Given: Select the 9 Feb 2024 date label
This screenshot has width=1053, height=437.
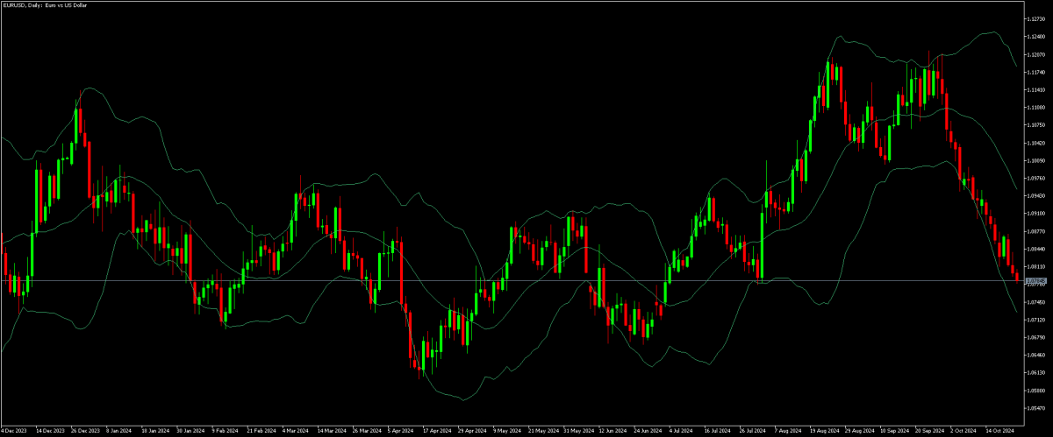Looking at the screenshot, I should click(225, 431).
